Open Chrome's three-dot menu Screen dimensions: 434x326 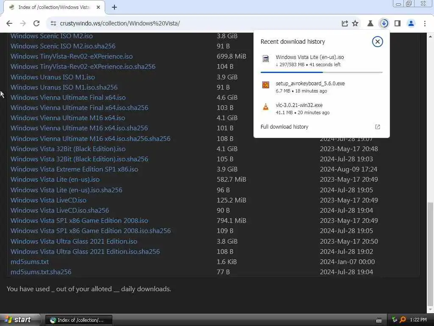425,24
